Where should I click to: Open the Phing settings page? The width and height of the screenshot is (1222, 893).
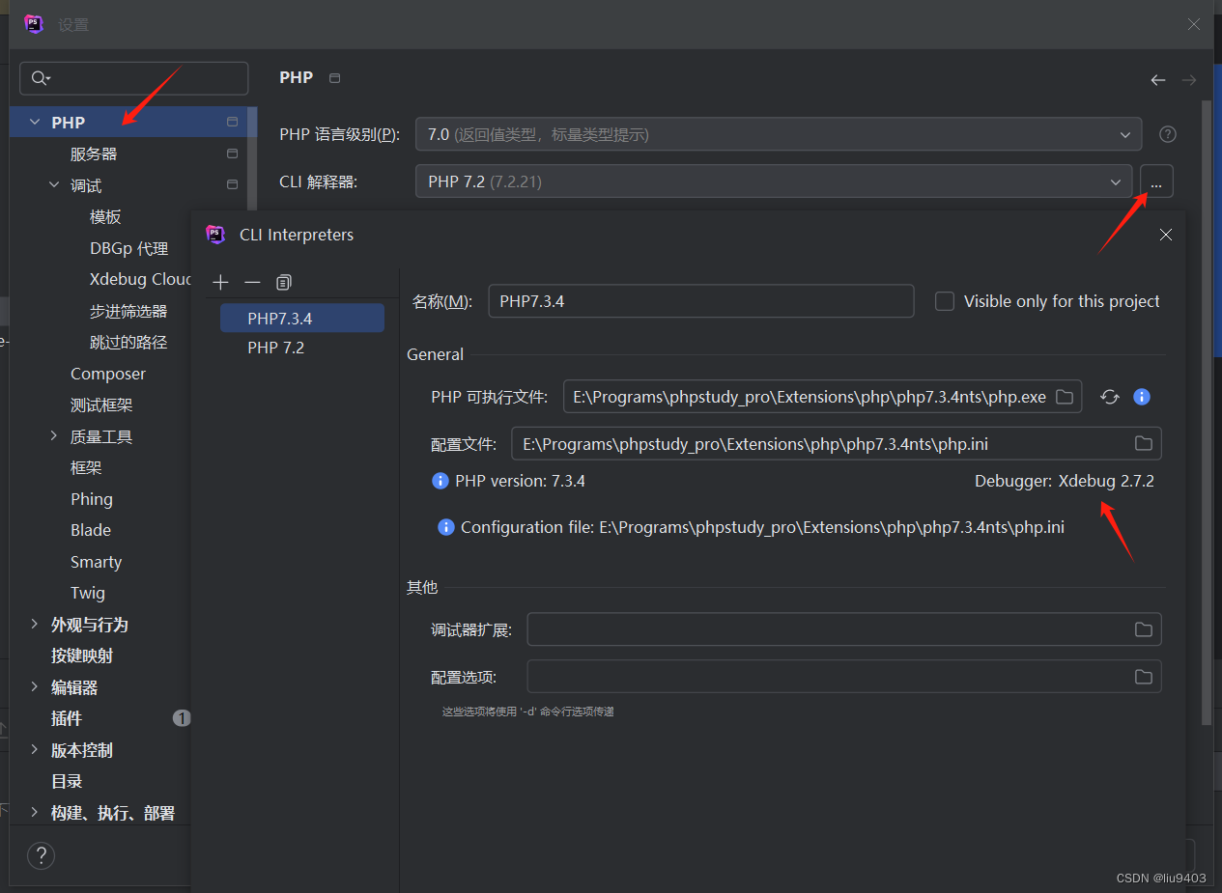pyautogui.click(x=92, y=499)
